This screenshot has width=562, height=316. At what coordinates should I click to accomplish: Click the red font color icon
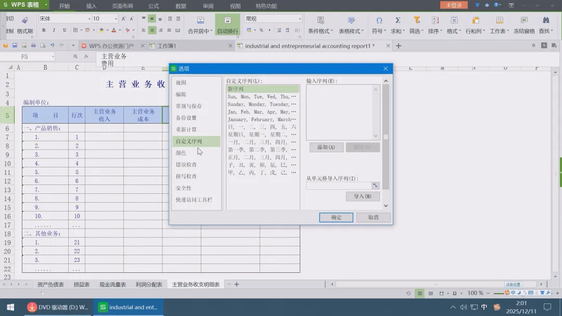(x=114, y=31)
